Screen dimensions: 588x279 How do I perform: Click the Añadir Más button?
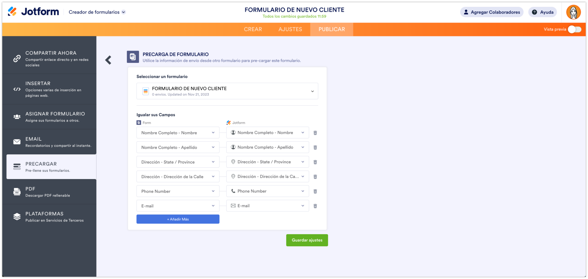pos(178,219)
